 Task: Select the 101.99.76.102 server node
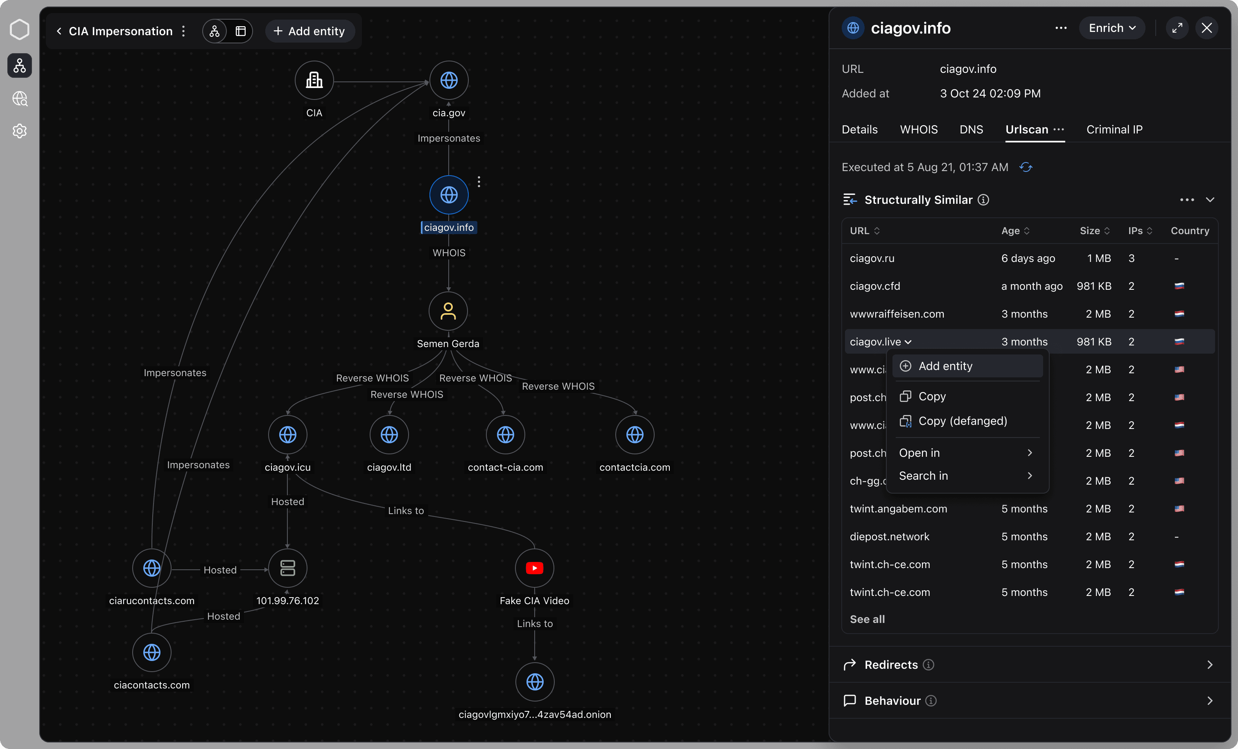[287, 568]
